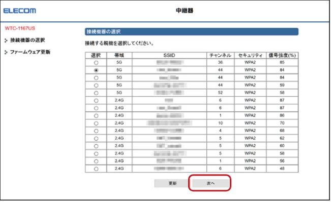Viewport: 331px width, 202px height.
Task: Select the radio button for 5G channel 36
Action: [96, 63]
